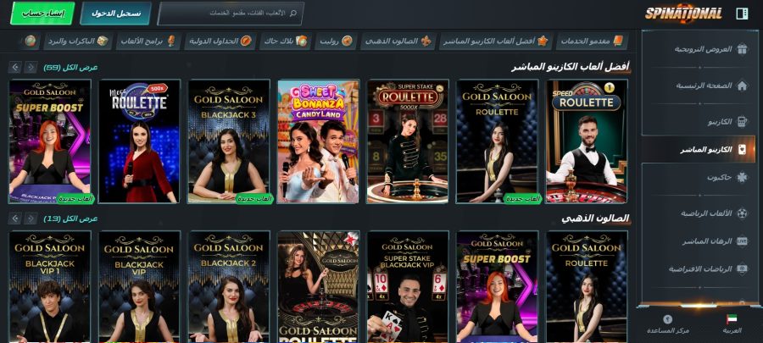Open the Promotions gift icon in sidebar
Viewport: 763px width, 343px height.
[742, 49]
